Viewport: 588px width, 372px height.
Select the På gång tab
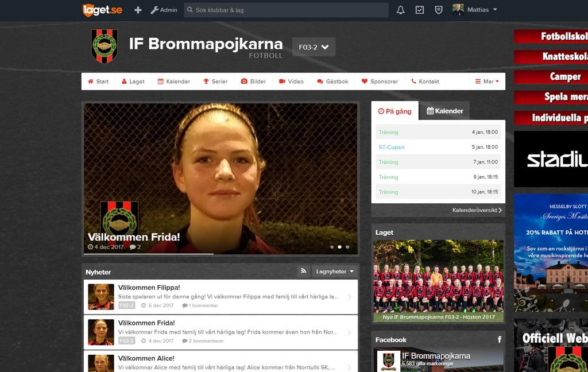pos(395,111)
